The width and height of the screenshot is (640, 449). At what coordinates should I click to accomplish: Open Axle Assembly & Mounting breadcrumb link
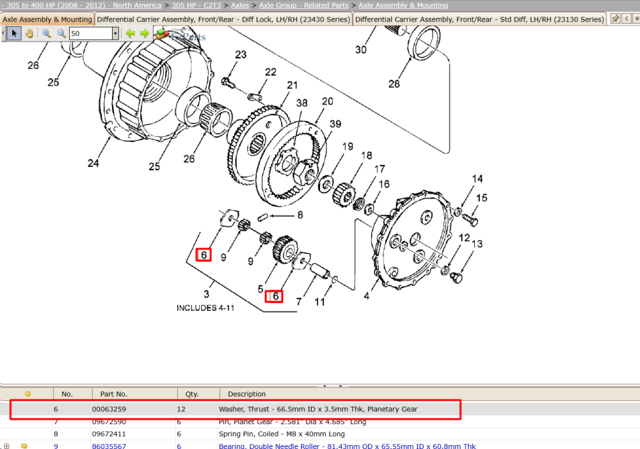[x=403, y=5]
